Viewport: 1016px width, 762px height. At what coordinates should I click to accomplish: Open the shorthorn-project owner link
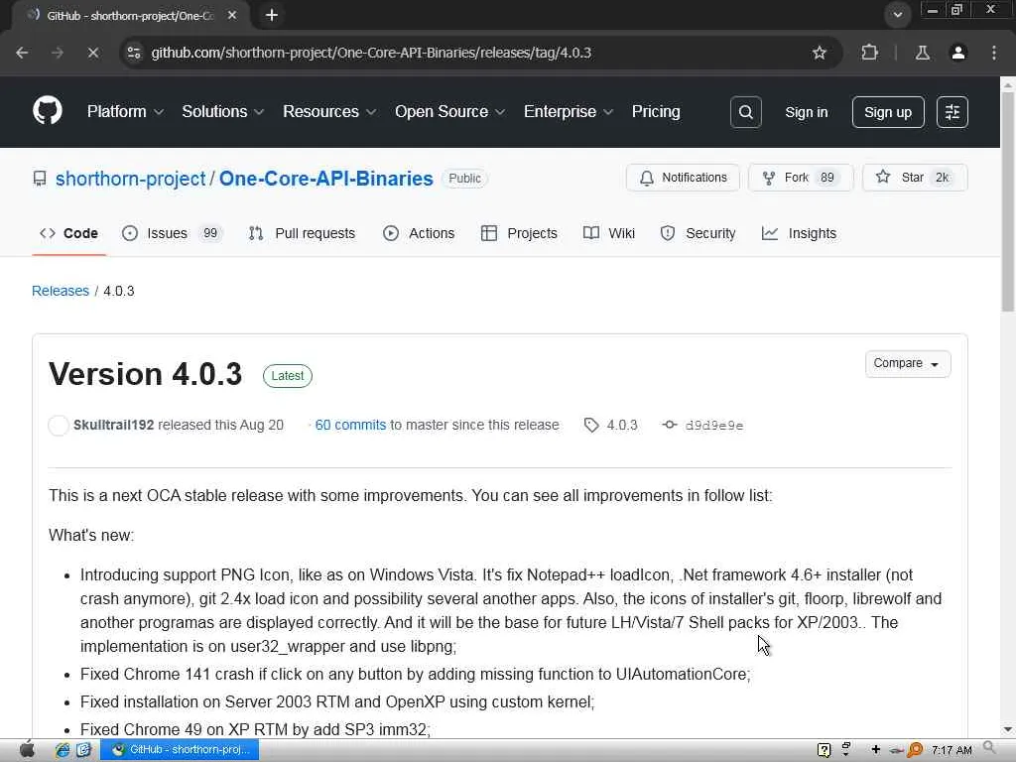tap(130, 179)
